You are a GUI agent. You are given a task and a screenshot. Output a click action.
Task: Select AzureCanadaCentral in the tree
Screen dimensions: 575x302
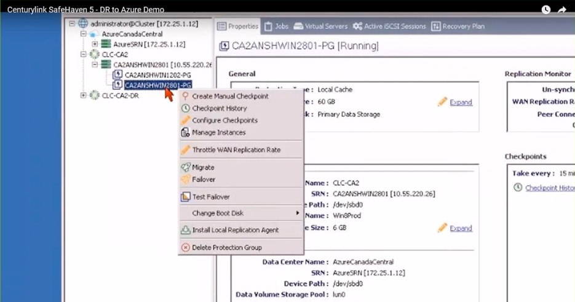132,34
